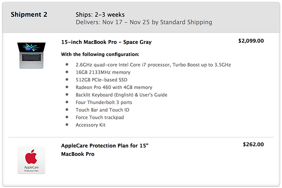282x188 pixels.
Task: Click the AppleCare Protection Plan logo
Action: tap(31, 160)
